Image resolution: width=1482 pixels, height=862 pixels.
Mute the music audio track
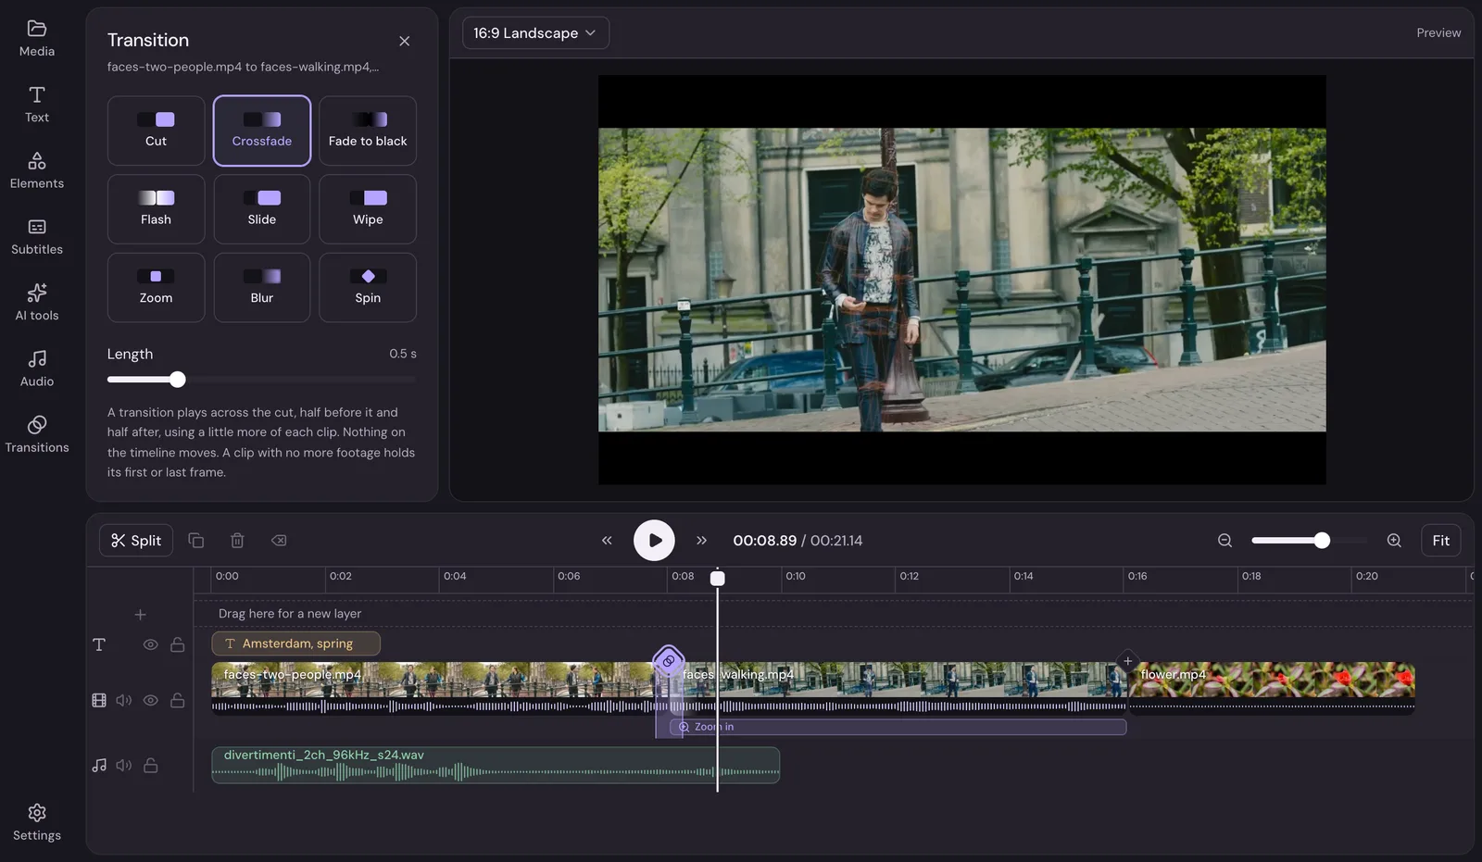pos(123,765)
